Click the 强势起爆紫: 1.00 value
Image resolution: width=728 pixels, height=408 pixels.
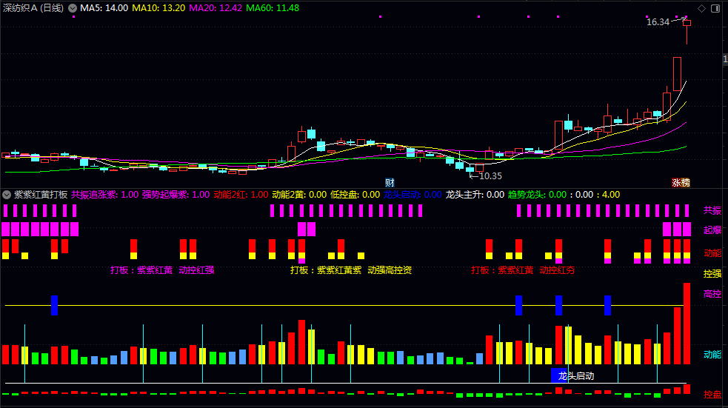coord(176,195)
